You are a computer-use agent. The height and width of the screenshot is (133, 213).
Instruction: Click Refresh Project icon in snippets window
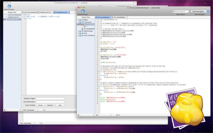point(9,6)
